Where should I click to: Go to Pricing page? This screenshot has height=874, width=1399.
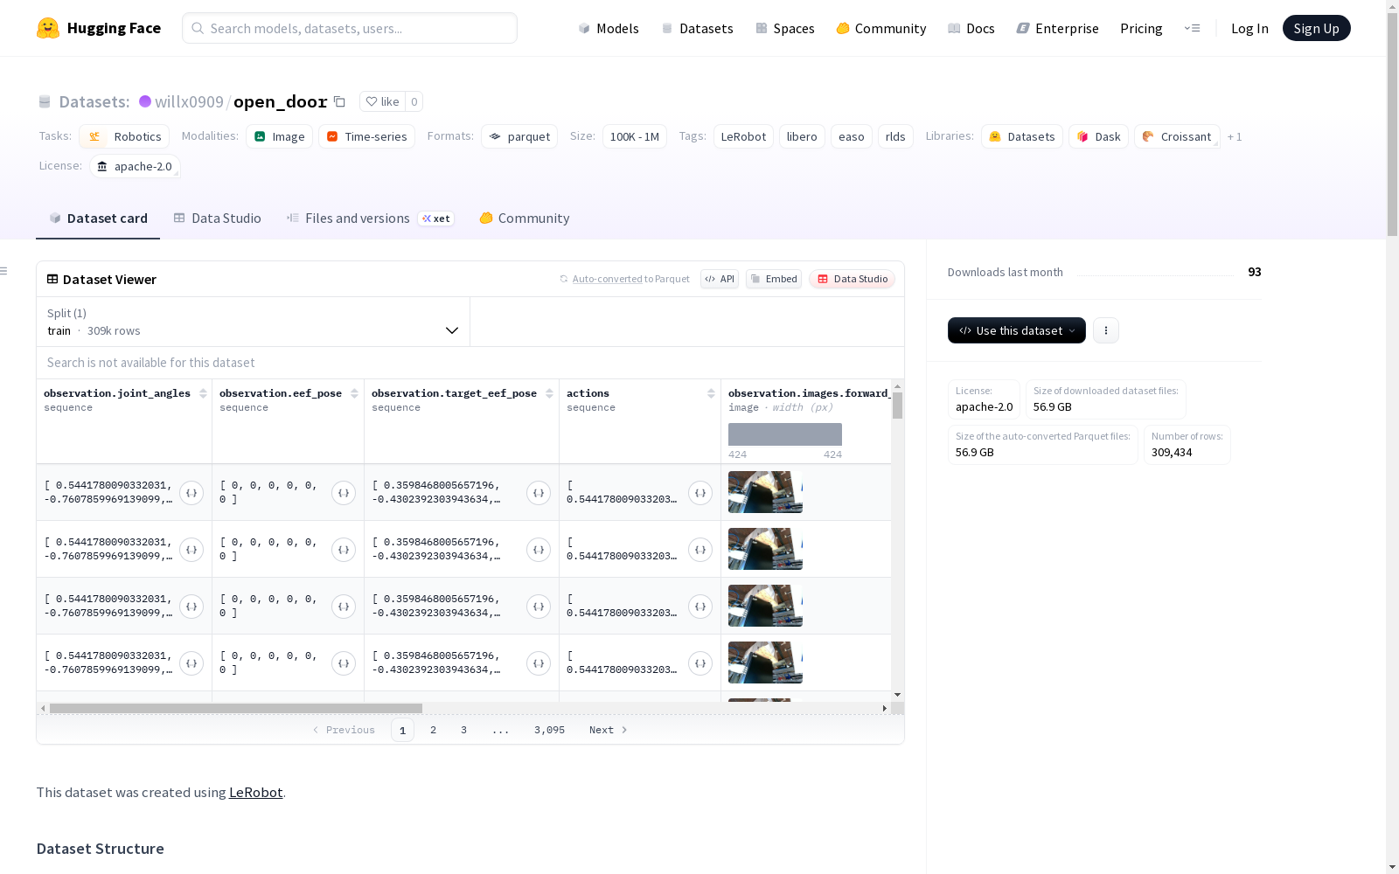pos(1141,28)
